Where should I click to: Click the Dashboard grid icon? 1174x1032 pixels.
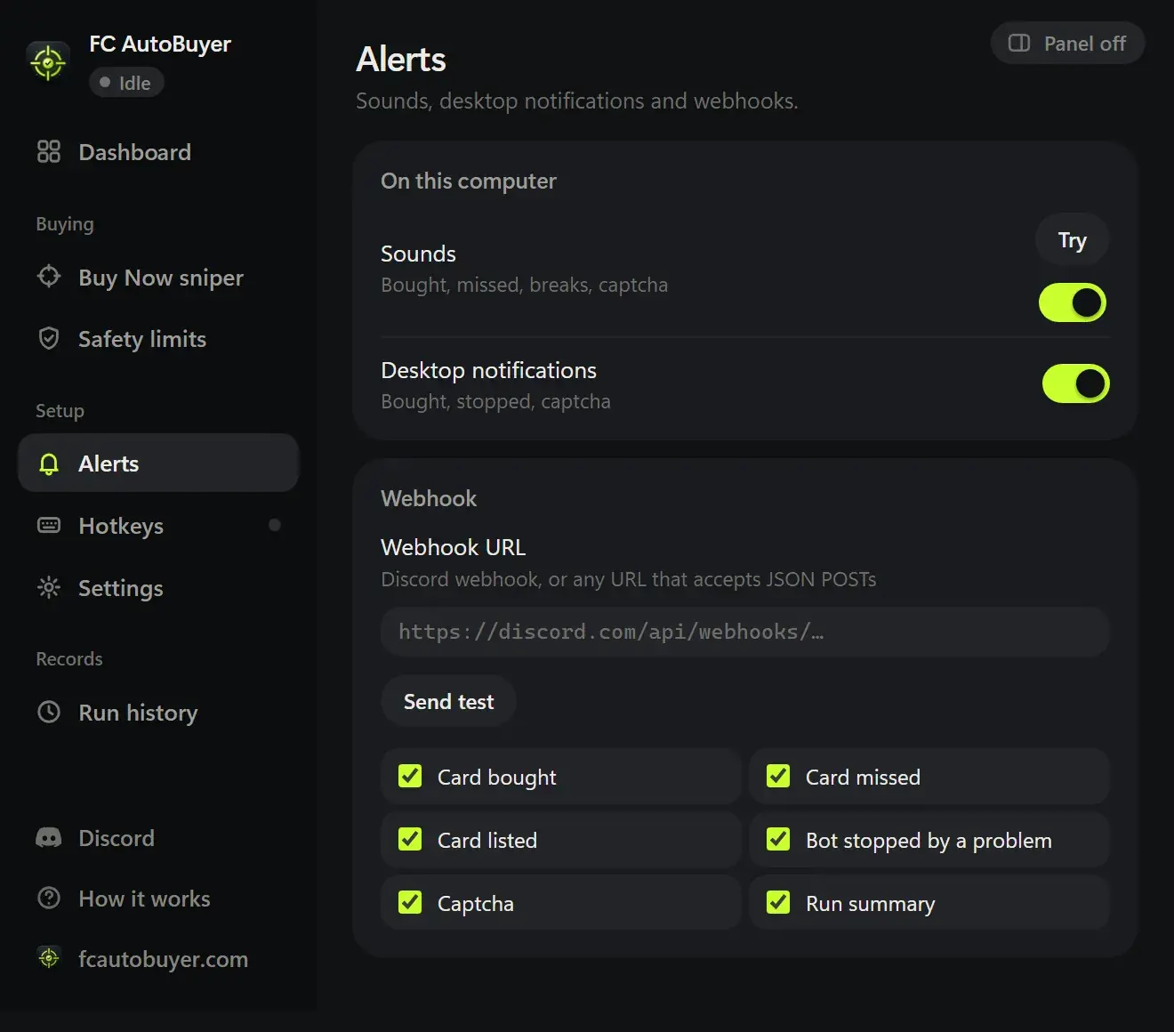[49, 152]
